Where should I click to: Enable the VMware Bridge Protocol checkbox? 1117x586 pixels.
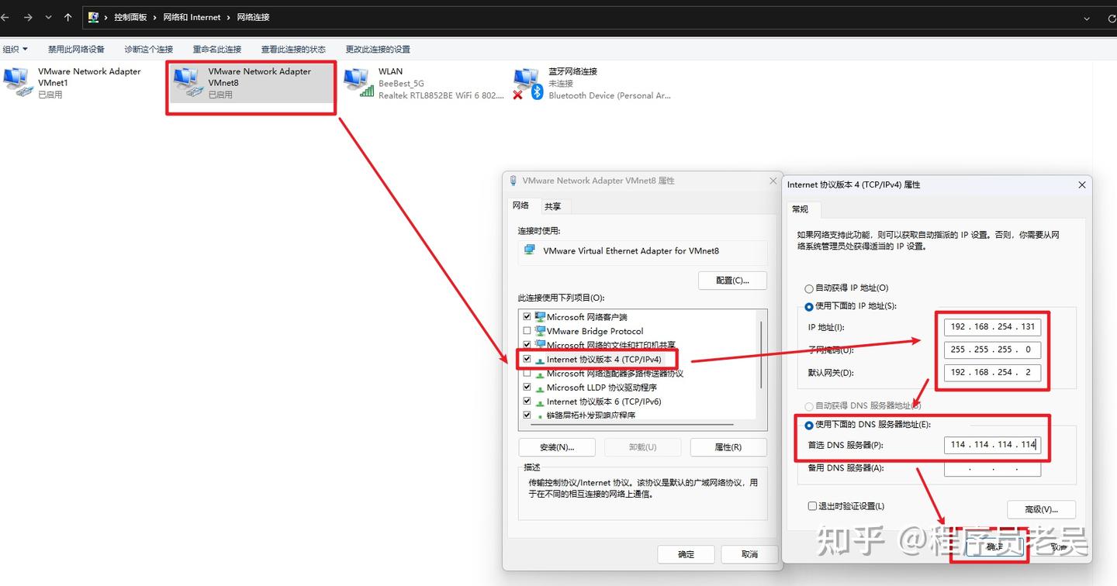pyautogui.click(x=527, y=331)
